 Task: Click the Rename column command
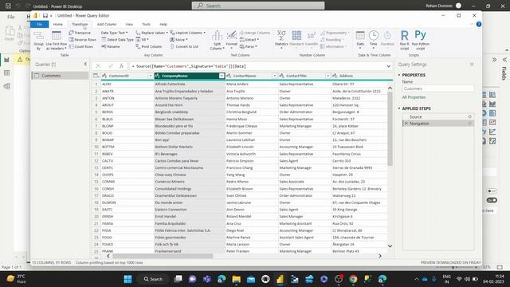pyautogui.click(x=111, y=46)
